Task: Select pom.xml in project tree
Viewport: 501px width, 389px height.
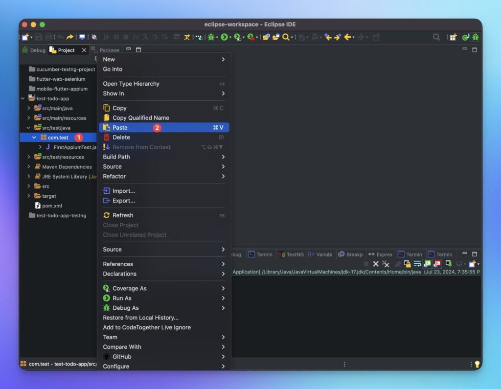Action: click(x=48, y=206)
